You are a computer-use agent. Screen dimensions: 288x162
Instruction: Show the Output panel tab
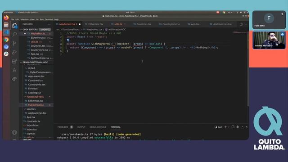point(81,127)
